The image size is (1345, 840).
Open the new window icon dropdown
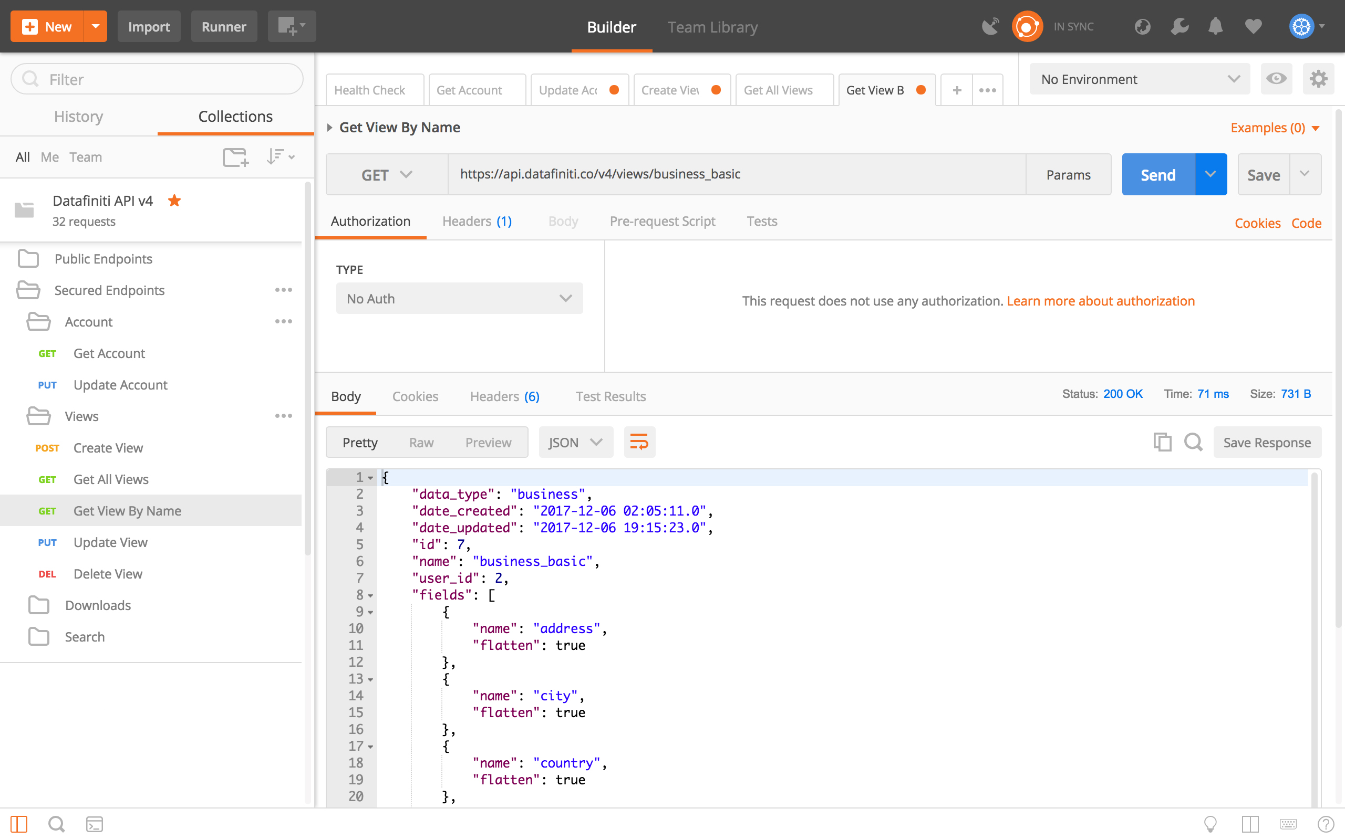tap(292, 26)
